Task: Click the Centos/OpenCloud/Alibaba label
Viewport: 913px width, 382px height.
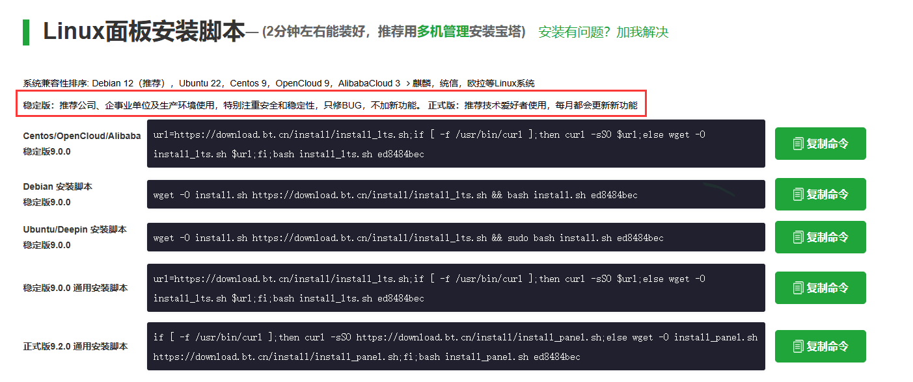Action: tap(82, 136)
